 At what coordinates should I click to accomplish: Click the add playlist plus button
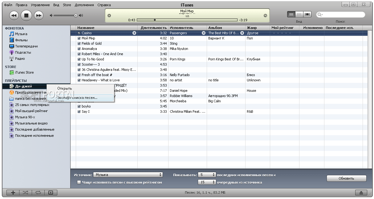(x=13, y=193)
